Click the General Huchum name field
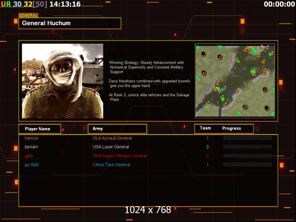The width and height of the screenshot is (296, 222). pos(70,23)
